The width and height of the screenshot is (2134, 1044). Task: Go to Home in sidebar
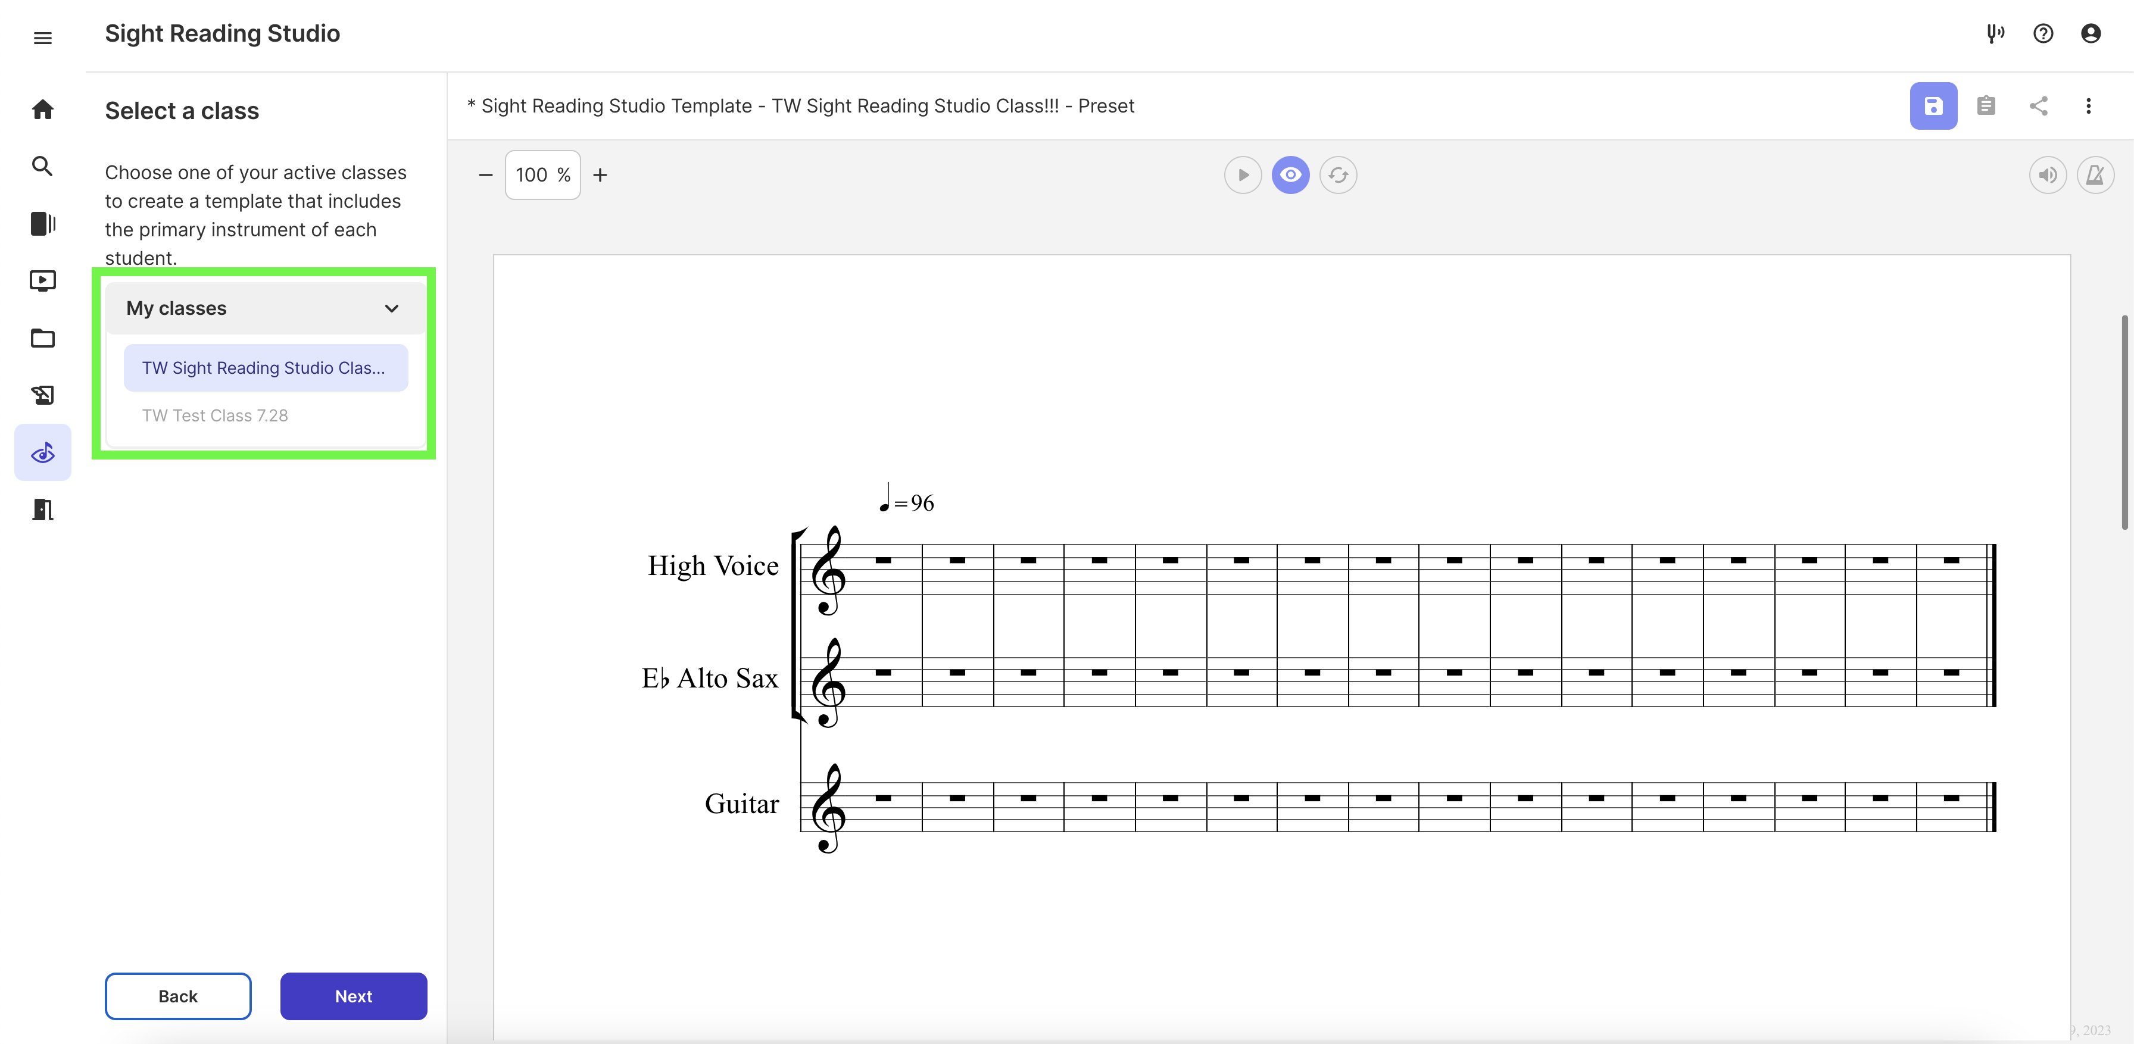pyautogui.click(x=42, y=110)
